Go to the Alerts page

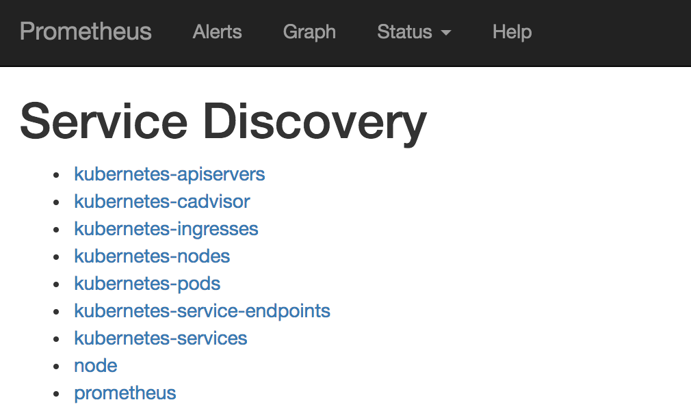(218, 31)
